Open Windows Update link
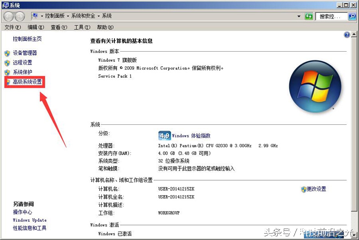The height and width of the screenshot is (240, 359). [x=30, y=220]
